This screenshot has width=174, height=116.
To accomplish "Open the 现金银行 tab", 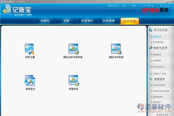I will 87,21.
